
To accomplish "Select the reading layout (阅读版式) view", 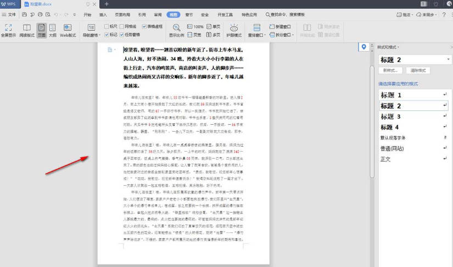I will click(26, 31).
